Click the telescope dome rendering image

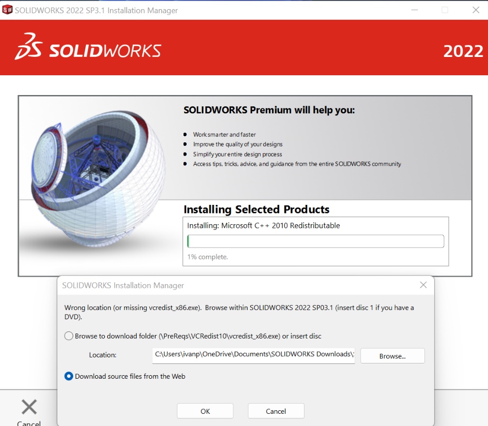pyautogui.click(x=98, y=179)
